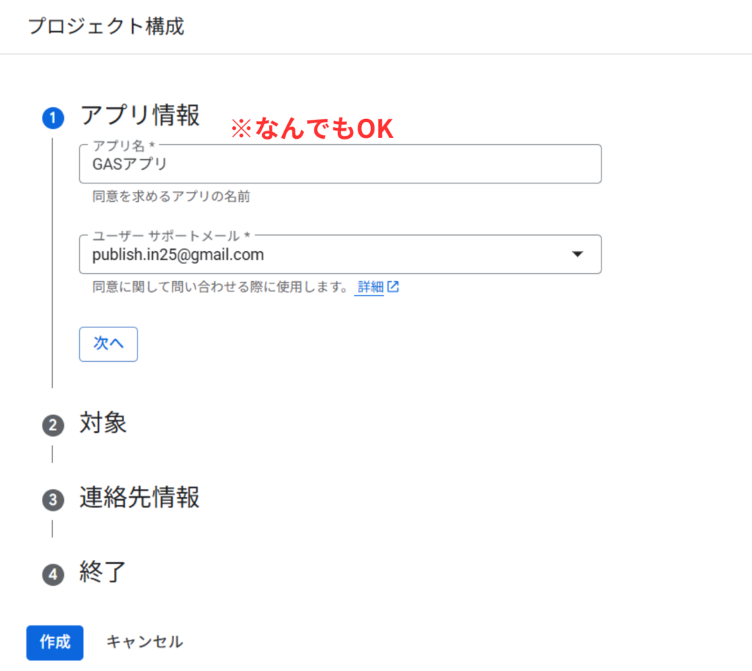Click the step 2 circle icon
Viewport: 752px width, 671px height.
tap(53, 425)
